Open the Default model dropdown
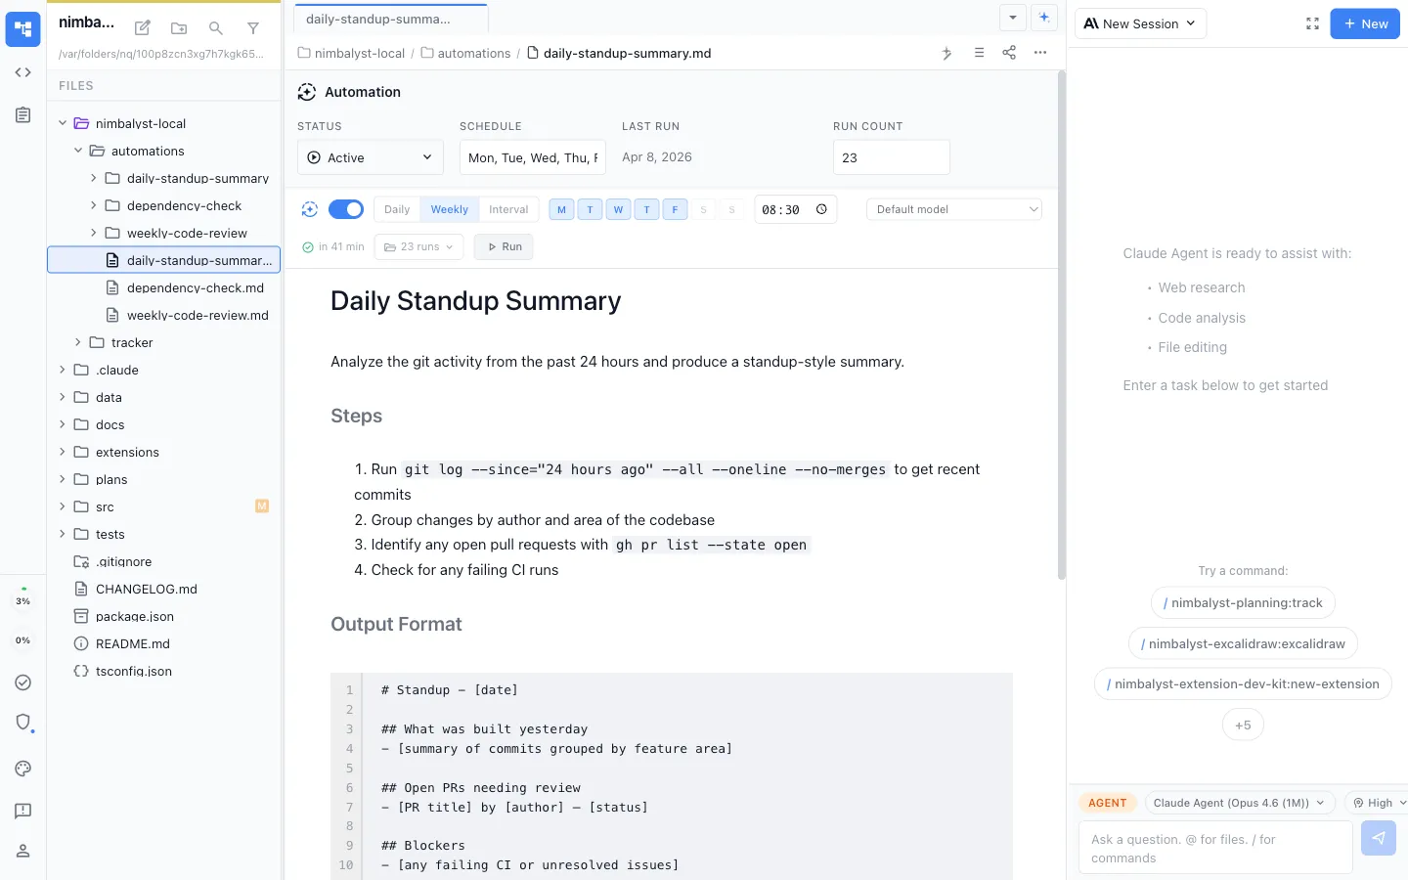Viewport: 1408px width, 880px height. click(953, 208)
